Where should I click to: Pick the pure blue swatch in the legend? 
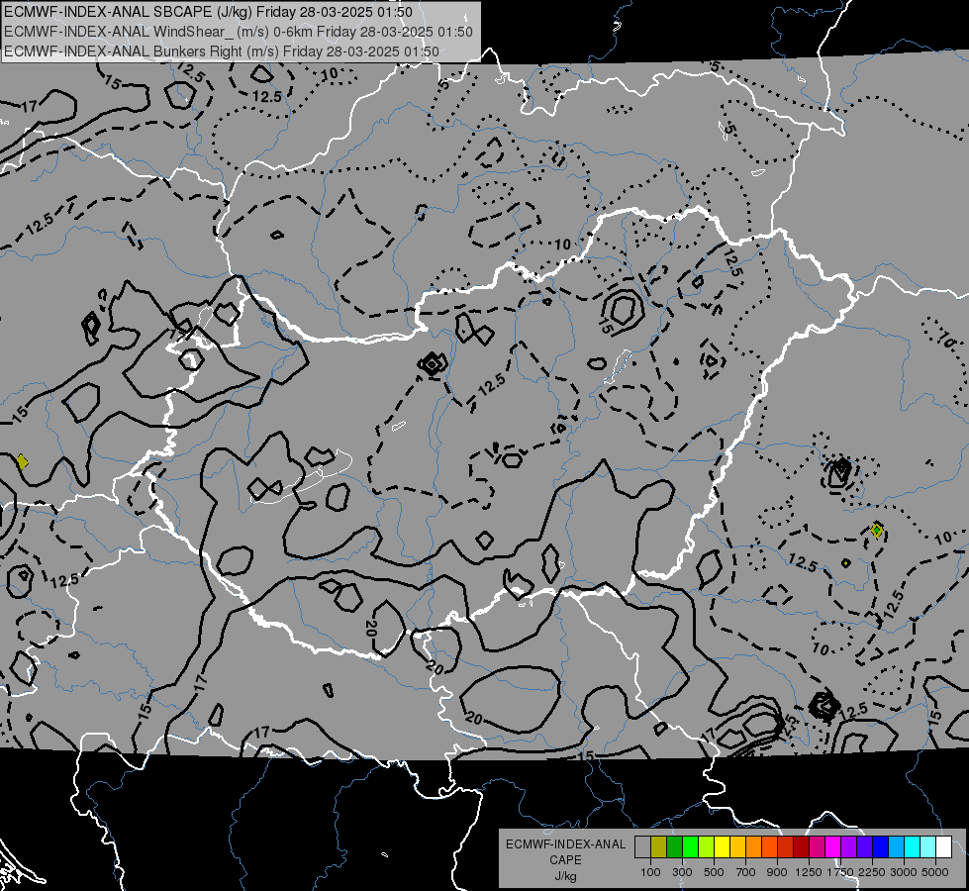pyautogui.click(x=881, y=847)
